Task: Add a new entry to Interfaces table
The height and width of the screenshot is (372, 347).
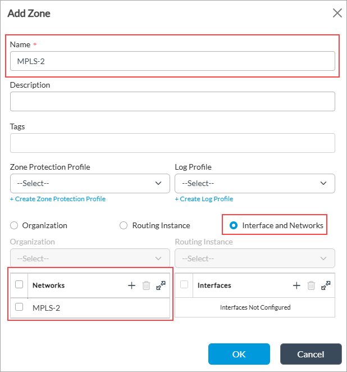Action: pyautogui.click(x=297, y=285)
